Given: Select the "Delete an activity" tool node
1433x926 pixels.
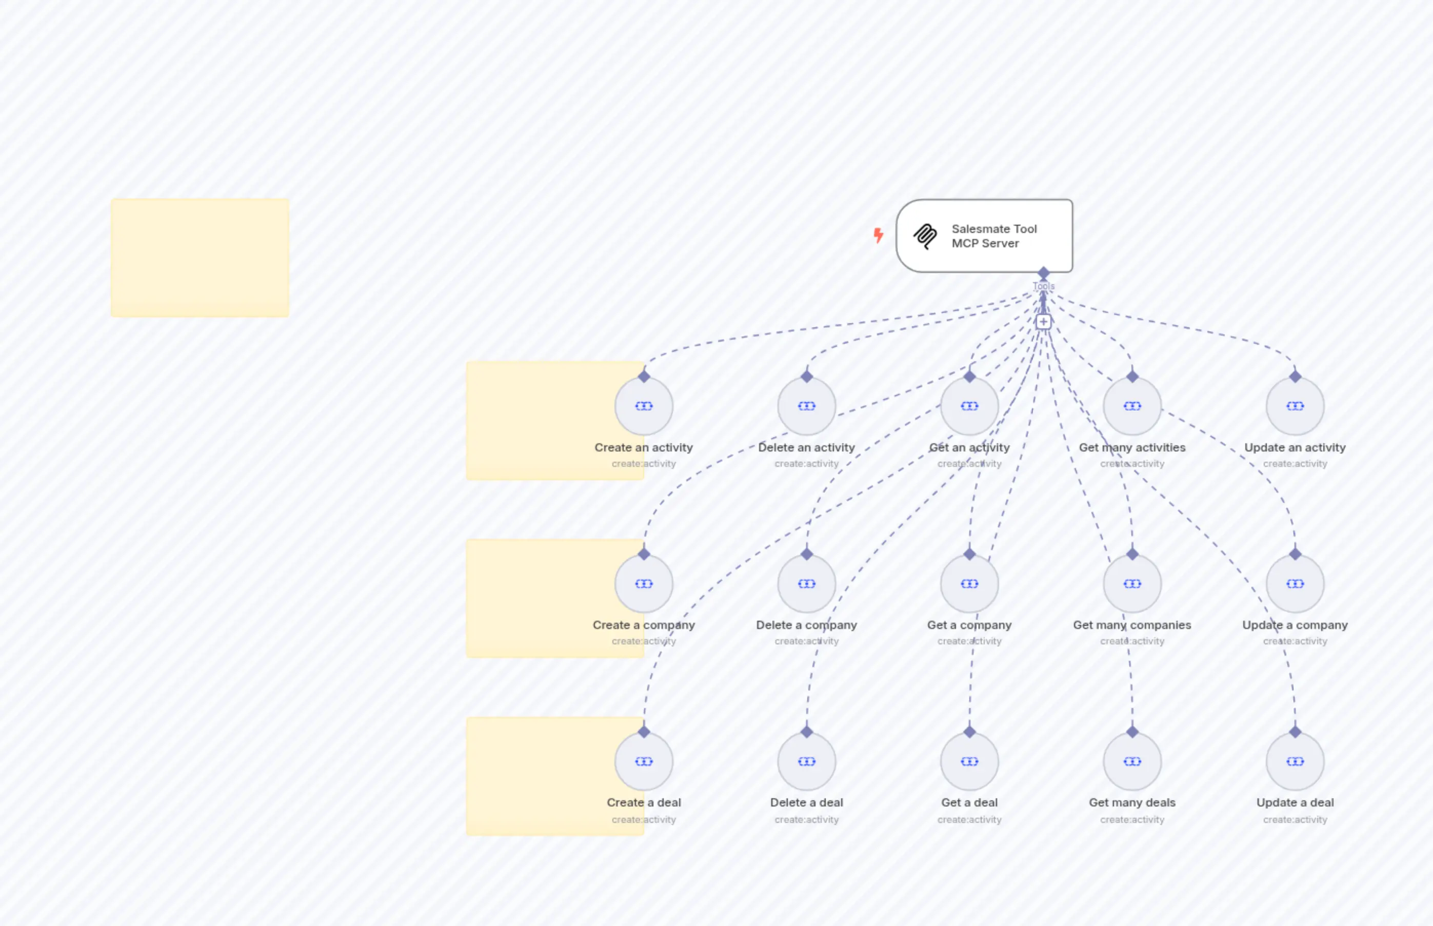Looking at the screenshot, I should pos(806,406).
